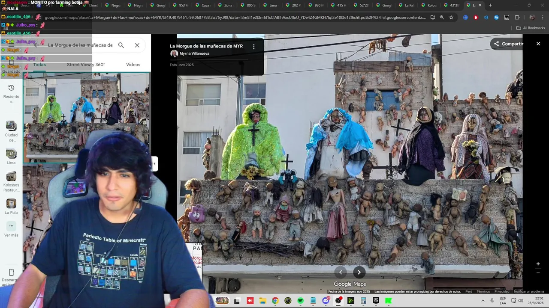
Task: Click the address bar URL
Action: pyautogui.click(x=235, y=18)
